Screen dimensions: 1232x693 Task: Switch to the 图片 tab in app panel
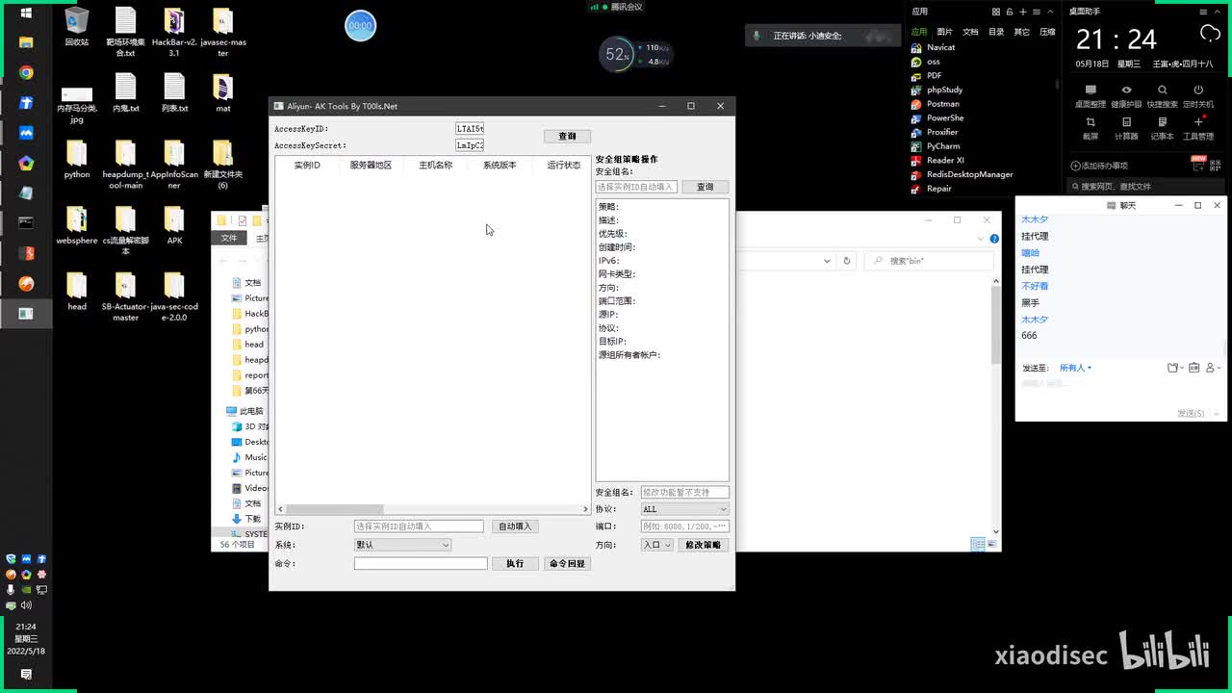coord(945,32)
